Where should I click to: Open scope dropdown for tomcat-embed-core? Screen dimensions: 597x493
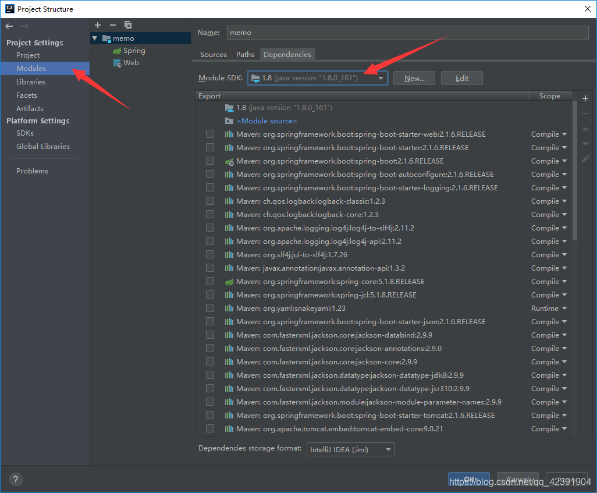[549, 428]
